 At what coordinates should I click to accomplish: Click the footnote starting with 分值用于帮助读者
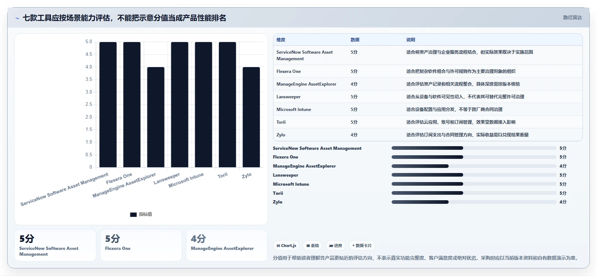point(426,258)
